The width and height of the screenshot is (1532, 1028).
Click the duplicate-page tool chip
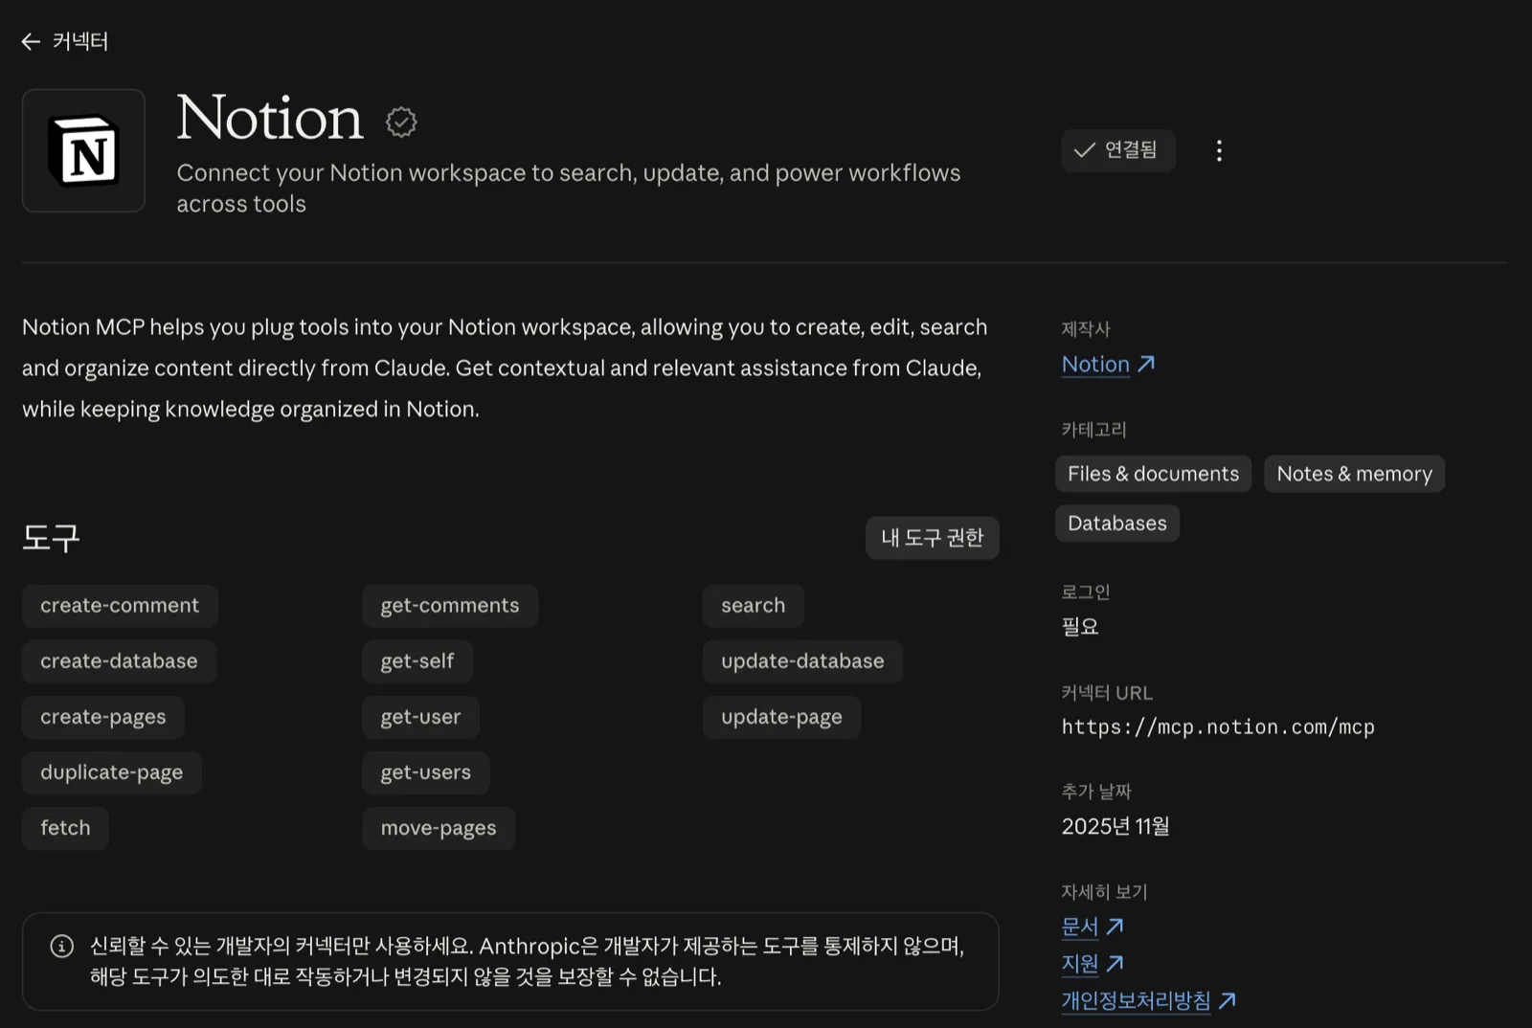(x=112, y=772)
